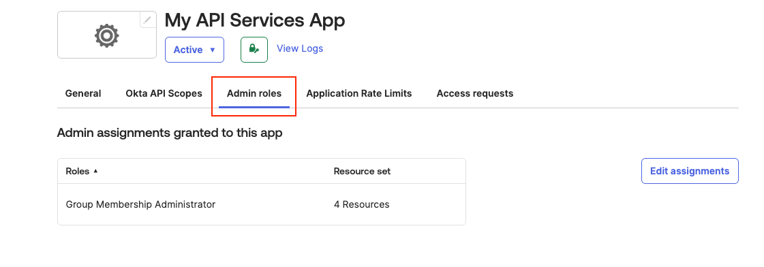The height and width of the screenshot is (267, 764).
Task: Open the Application Rate Limits tab
Action: (359, 93)
